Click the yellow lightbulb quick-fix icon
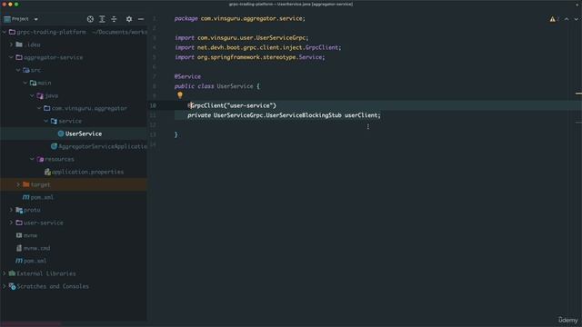582x327 pixels. [180, 95]
